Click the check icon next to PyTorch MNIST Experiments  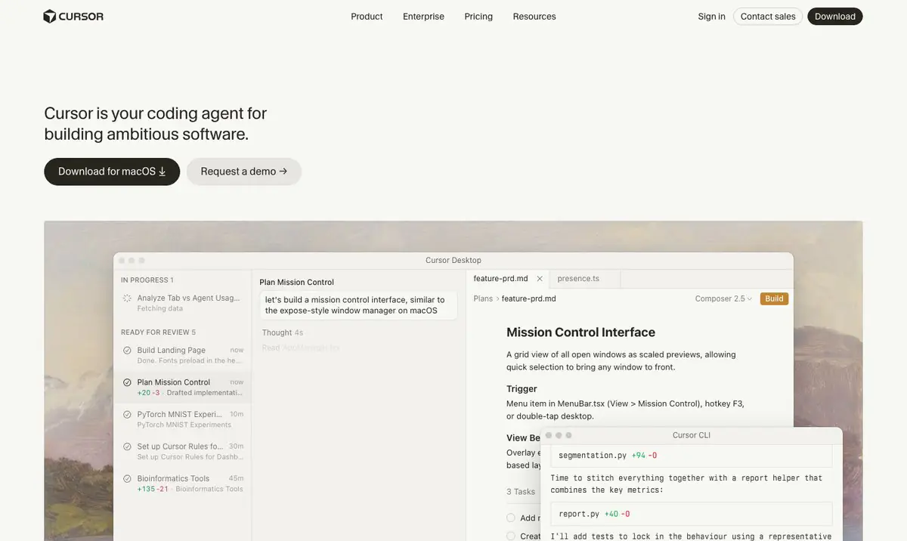127,414
